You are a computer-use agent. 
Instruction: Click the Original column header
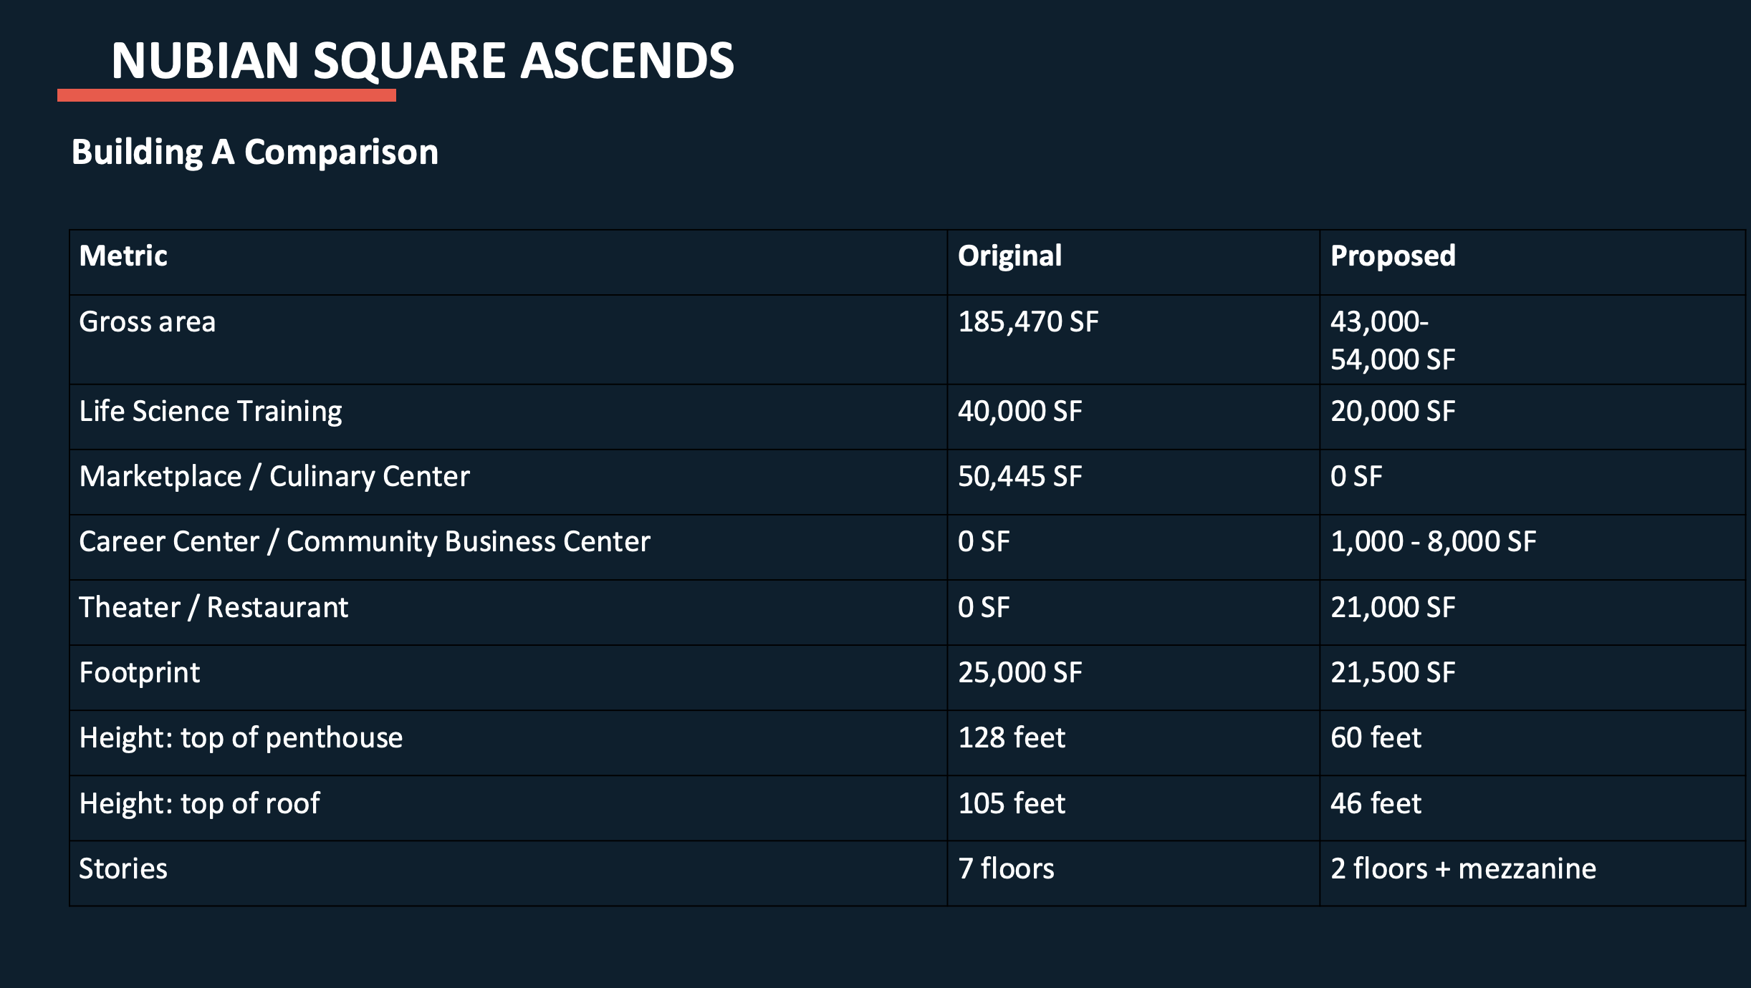1010,257
